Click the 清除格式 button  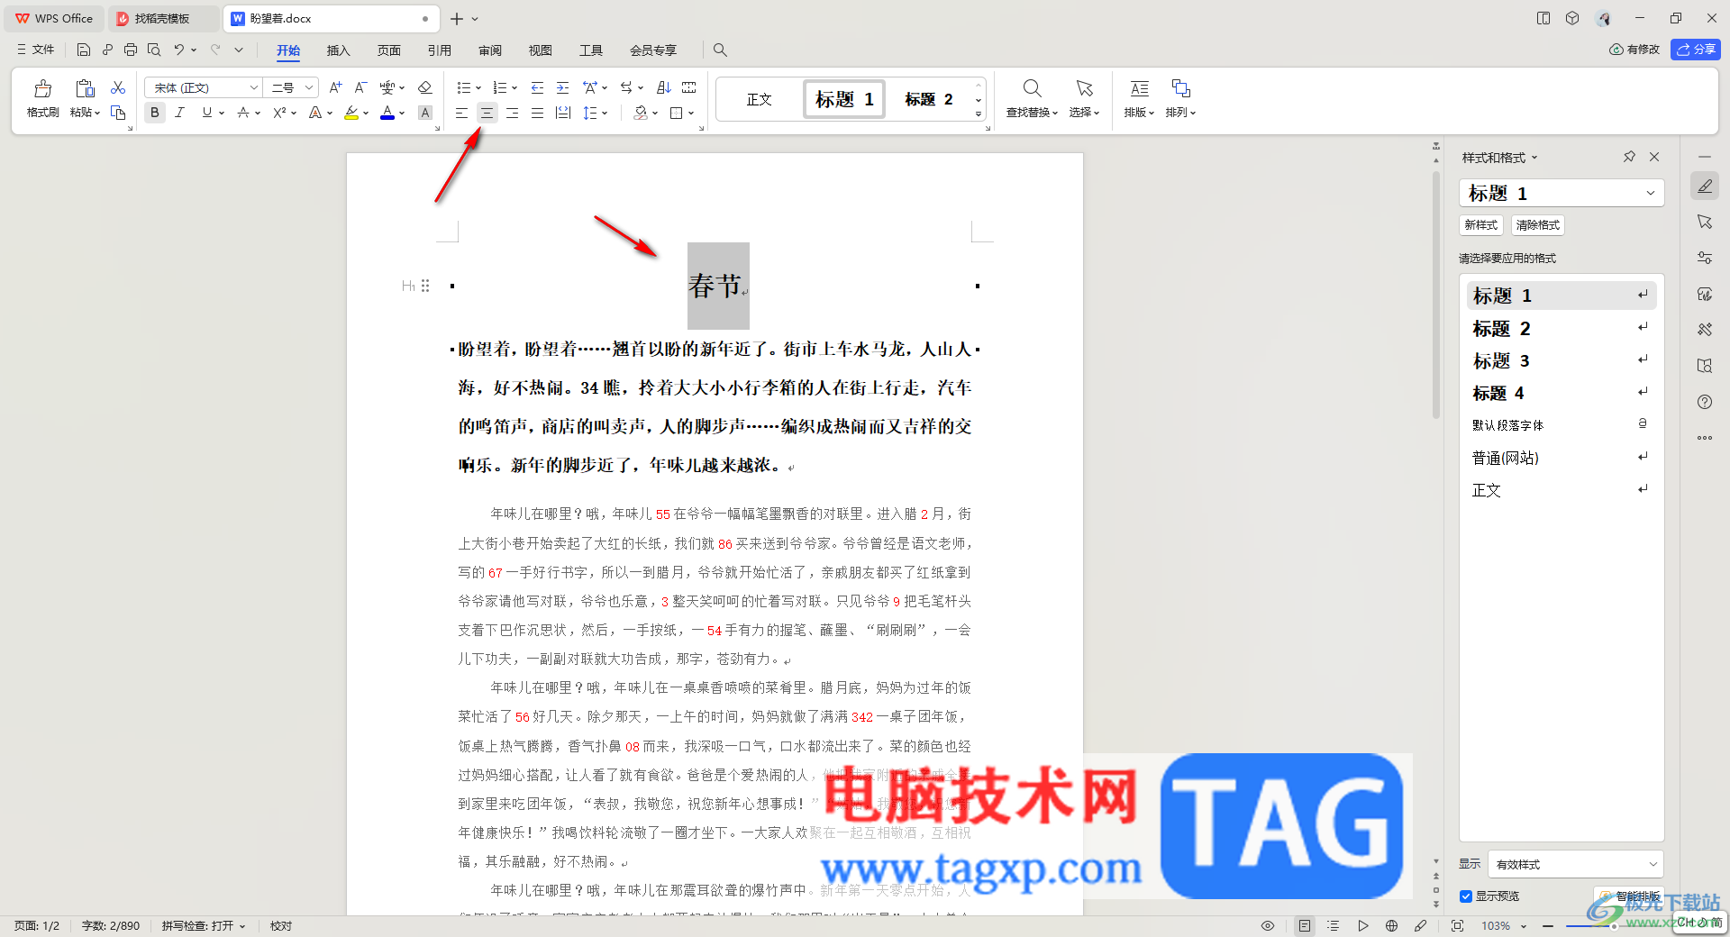1537,225
